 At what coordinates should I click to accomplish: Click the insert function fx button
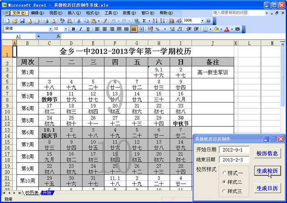click(58, 36)
